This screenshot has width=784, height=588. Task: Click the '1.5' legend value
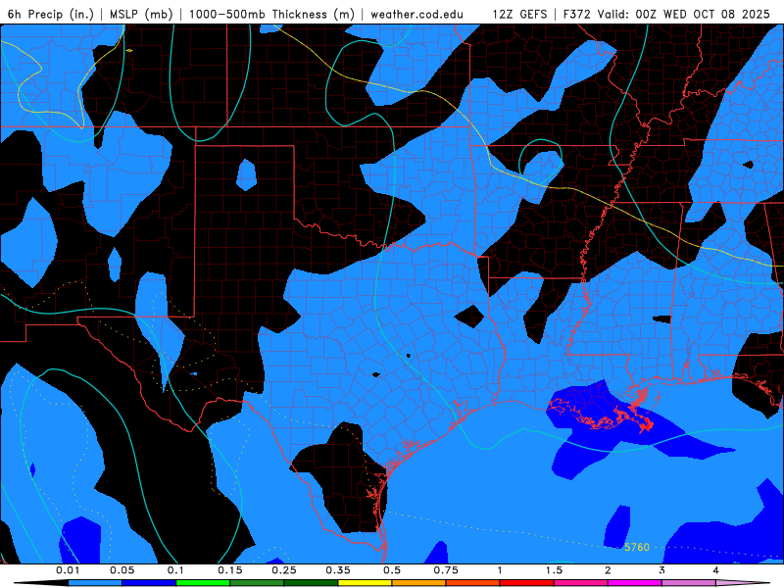tap(554, 570)
